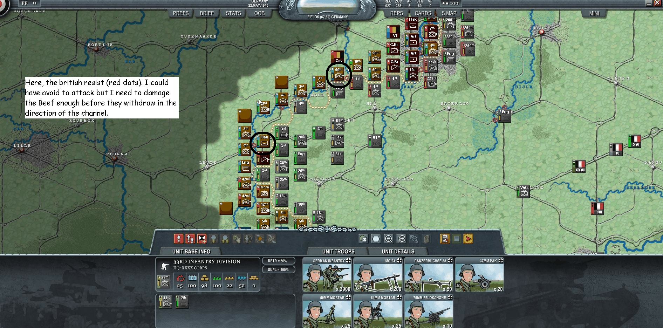Select the VI corps HQ counter
The width and height of the screenshot is (663, 328).
point(393,32)
